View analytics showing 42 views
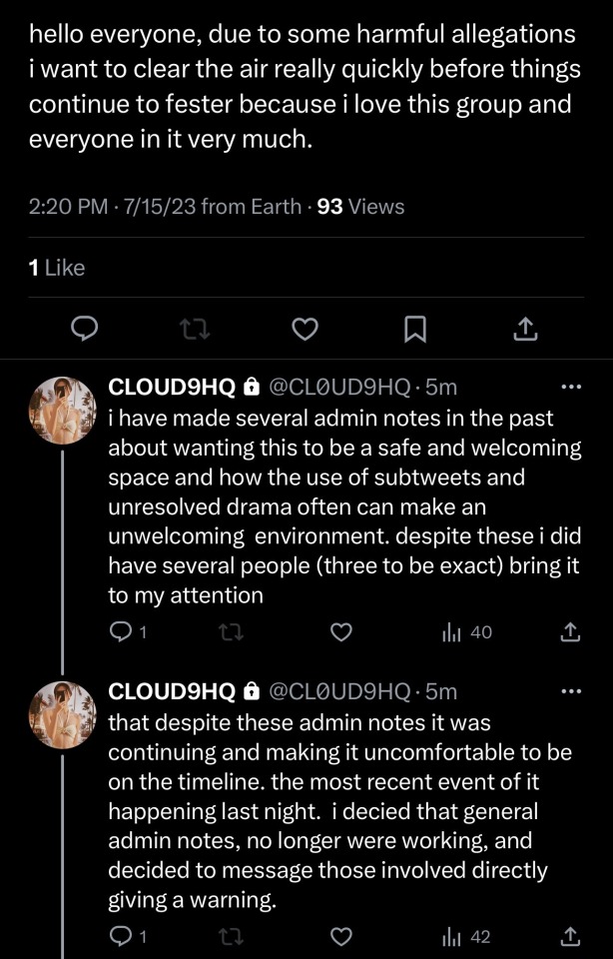Screen dimensions: 613x959 pyautogui.click(x=467, y=936)
